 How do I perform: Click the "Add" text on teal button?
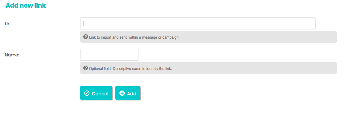(x=132, y=94)
